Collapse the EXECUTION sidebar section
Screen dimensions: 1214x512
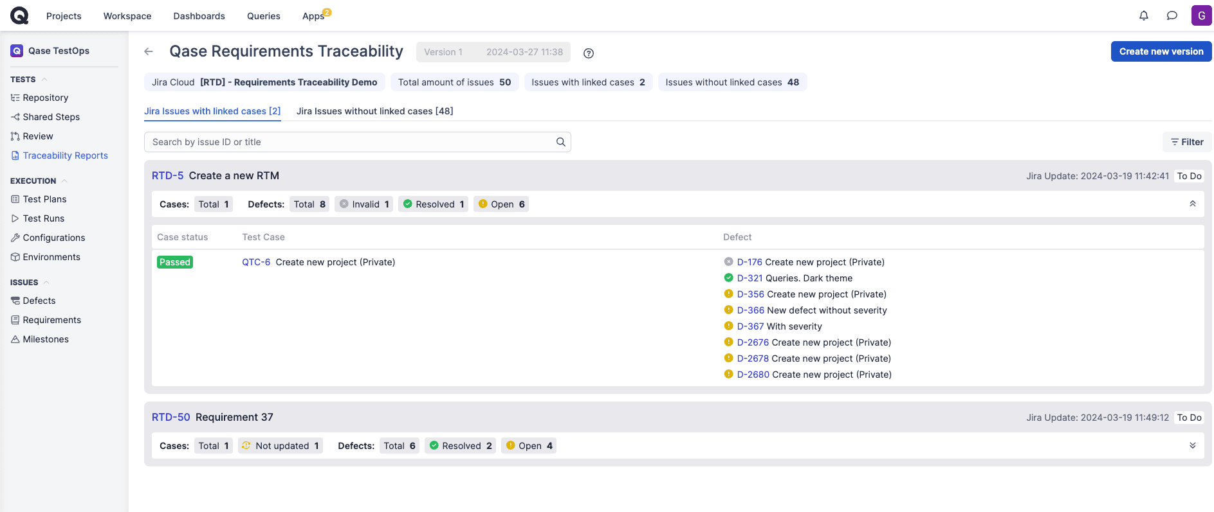64,181
